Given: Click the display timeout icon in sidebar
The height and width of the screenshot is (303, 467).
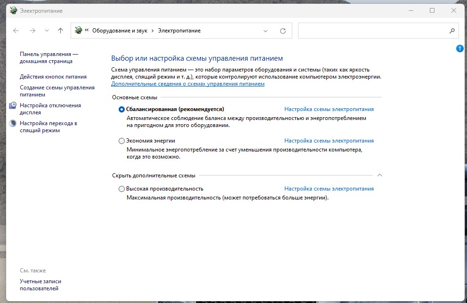Looking at the screenshot, I should point(13,105).
